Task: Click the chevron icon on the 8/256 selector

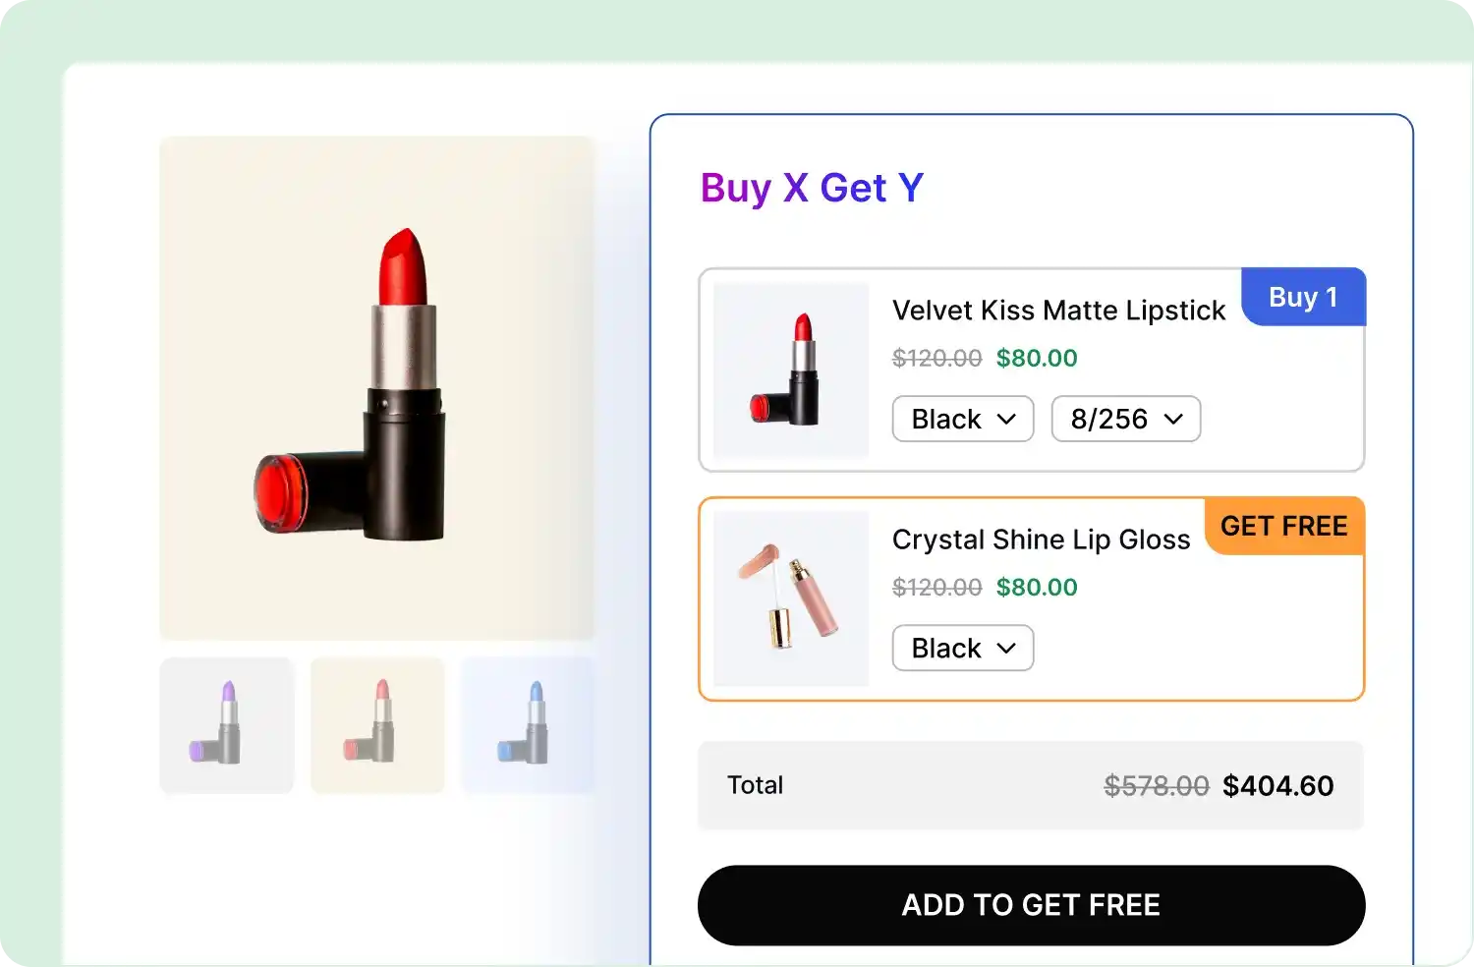Action: [x=1173, y=419]
